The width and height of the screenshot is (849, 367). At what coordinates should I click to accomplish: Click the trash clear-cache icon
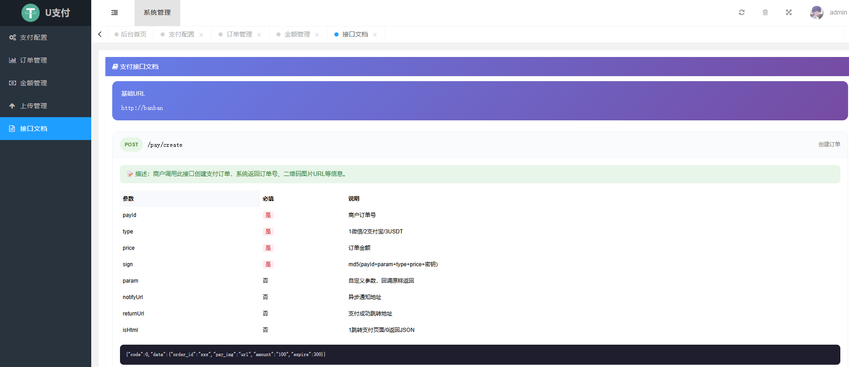[765, 12]
